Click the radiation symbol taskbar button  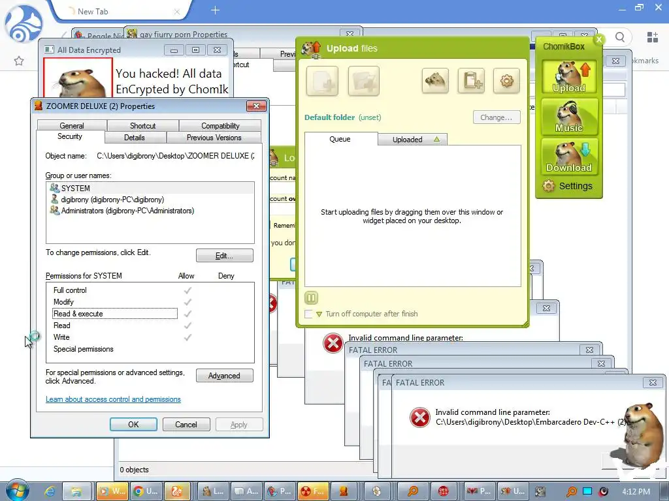coord(313,492)
